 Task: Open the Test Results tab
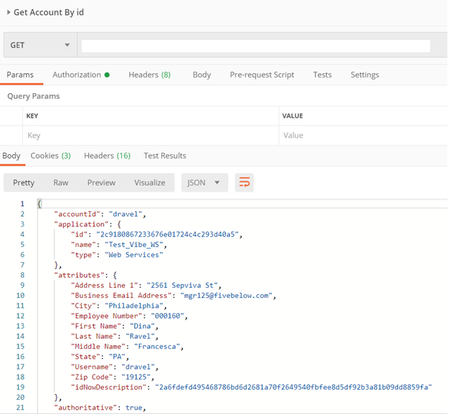[x=164, y=155]
